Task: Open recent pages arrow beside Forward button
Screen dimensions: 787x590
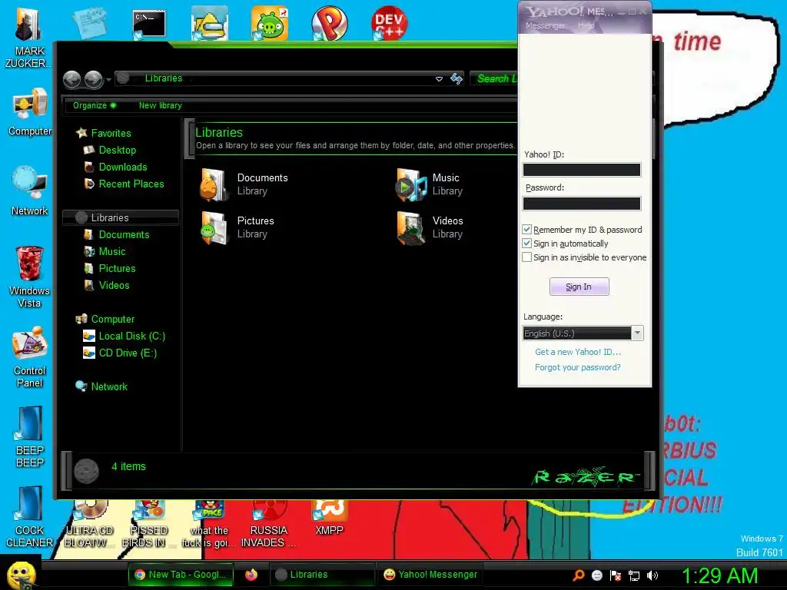Action: (x=108, y=80)
